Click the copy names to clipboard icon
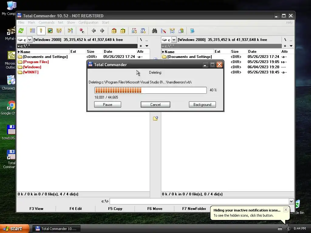Viewport: 311px width, 233px height. click(x=181, y=31)
